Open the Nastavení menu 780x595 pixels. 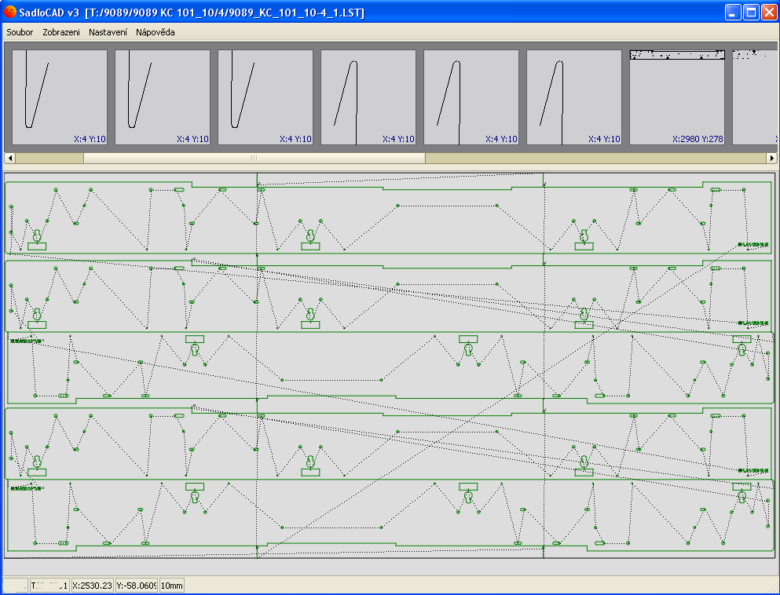click(x=108, y=32)
